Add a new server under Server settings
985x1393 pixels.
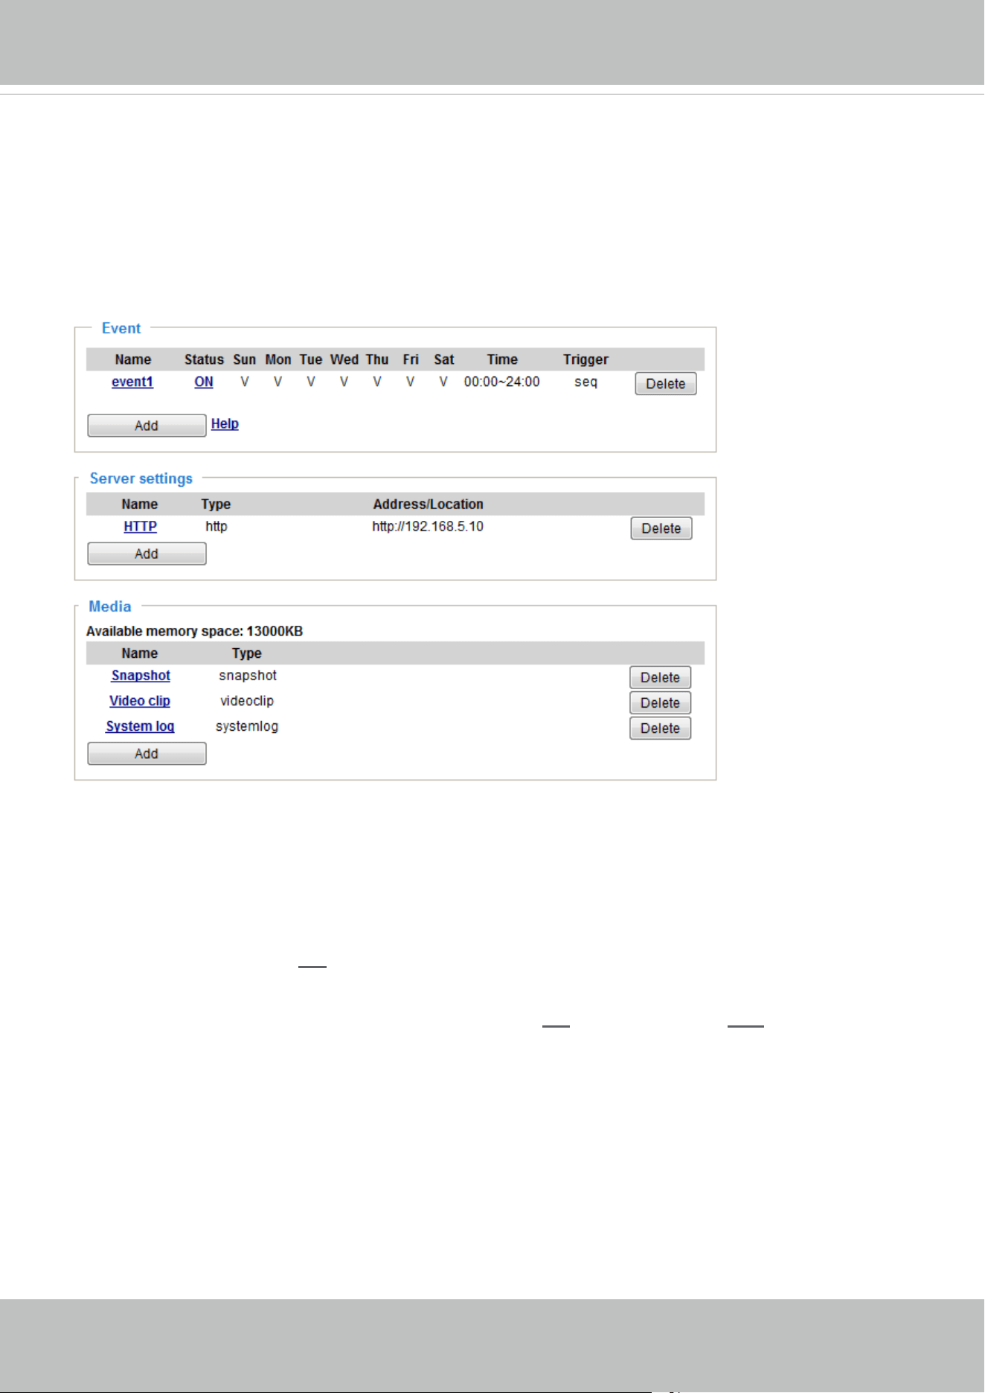(147, 554)
